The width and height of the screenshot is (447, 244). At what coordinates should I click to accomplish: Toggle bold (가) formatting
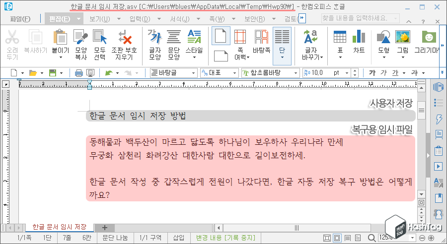coord(372,73)
